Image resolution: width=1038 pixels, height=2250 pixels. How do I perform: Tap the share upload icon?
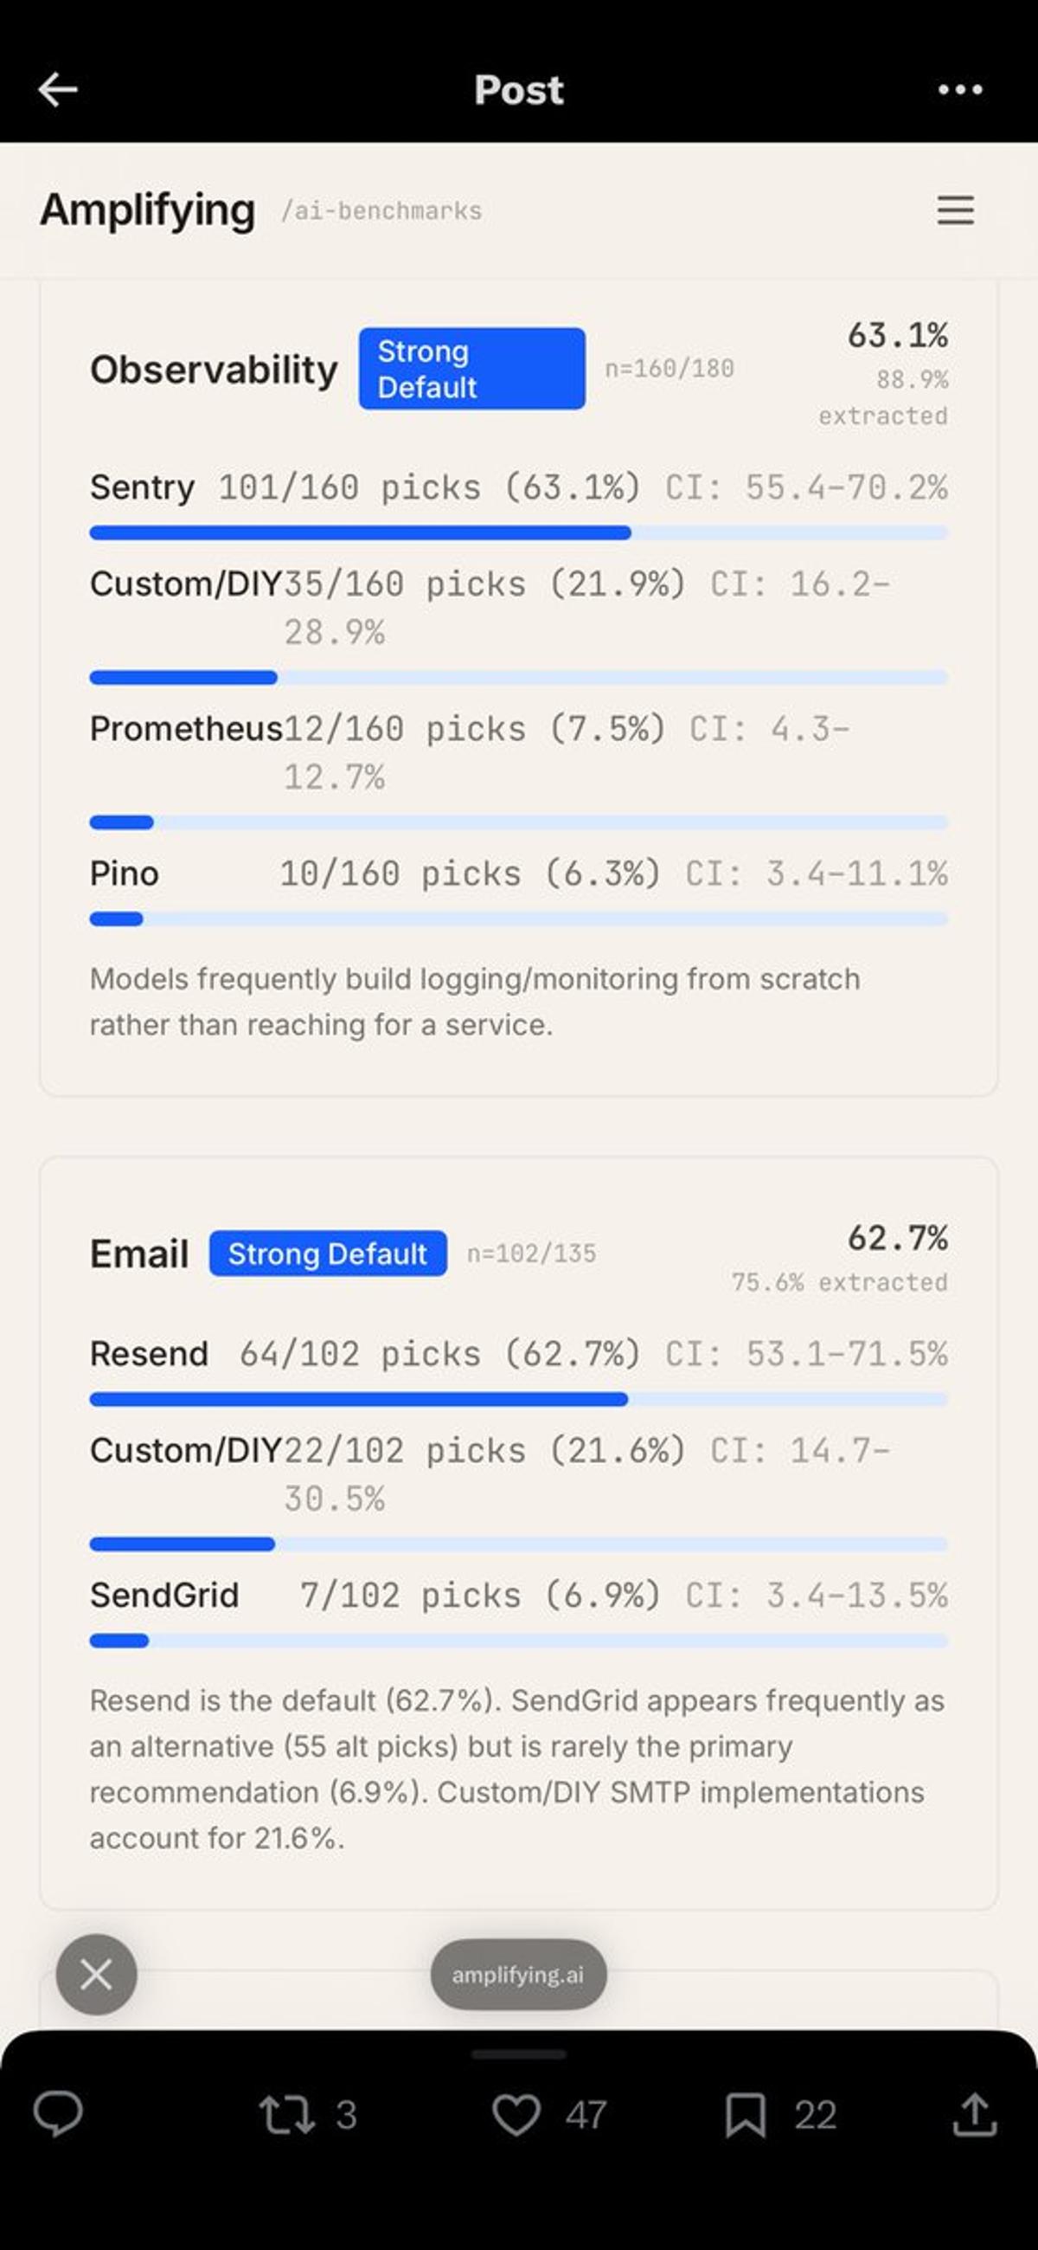click(x=974, y=2115)
